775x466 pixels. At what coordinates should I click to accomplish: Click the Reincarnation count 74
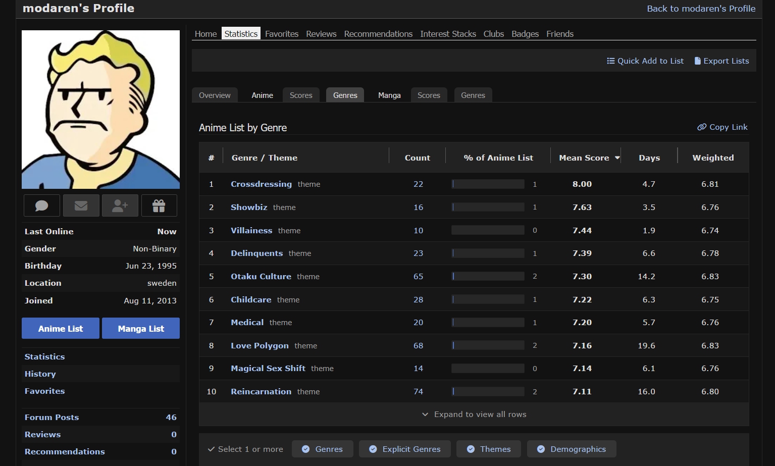coord(418,392)
